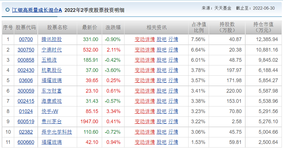Open 快手-W stock name link

coord(50,112)
